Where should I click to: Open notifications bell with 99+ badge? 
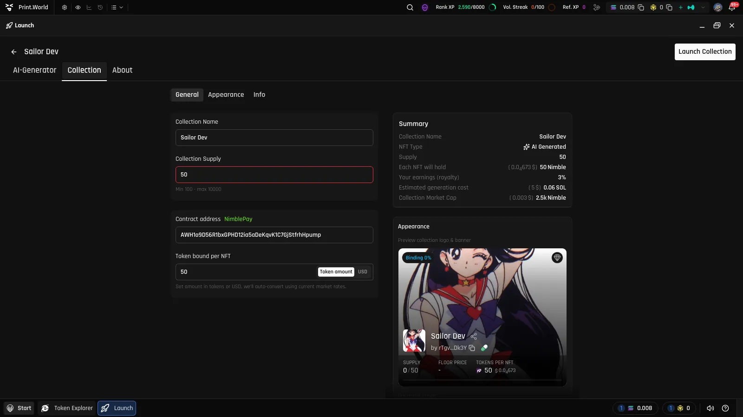click(x=732, y=7)
